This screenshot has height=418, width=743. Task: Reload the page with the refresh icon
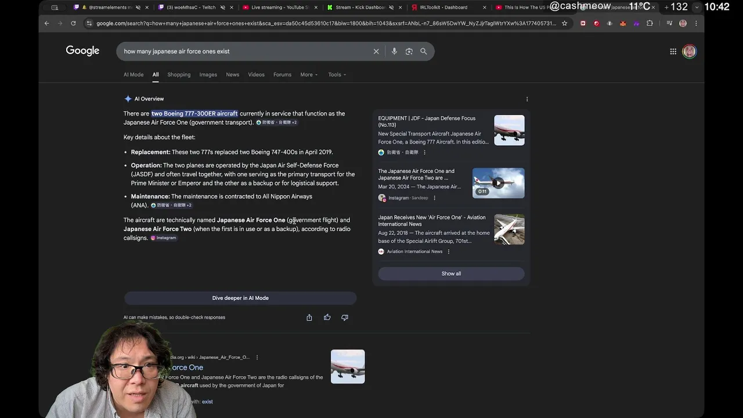[x=73, y=23]
